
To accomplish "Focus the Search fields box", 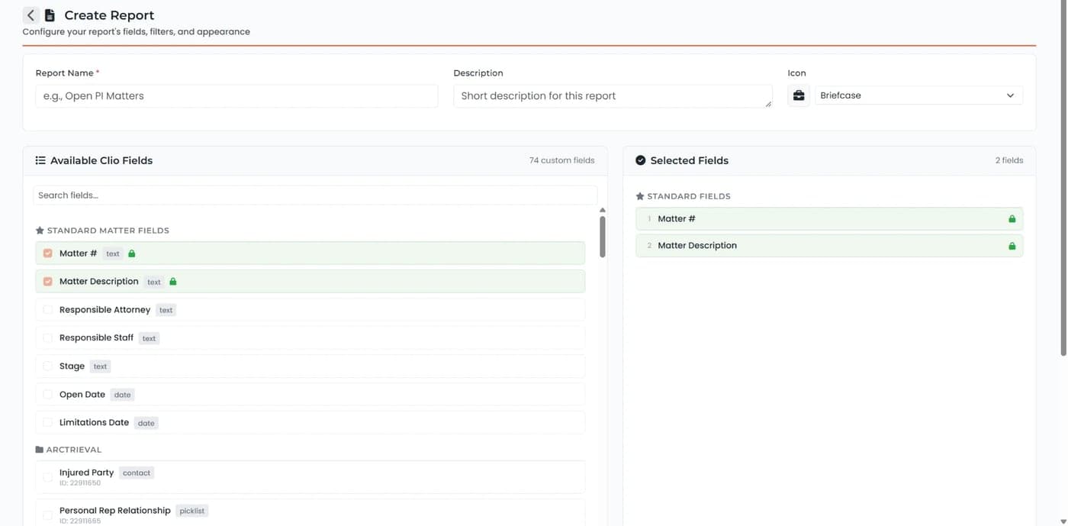I will click(x=315, y=195).
